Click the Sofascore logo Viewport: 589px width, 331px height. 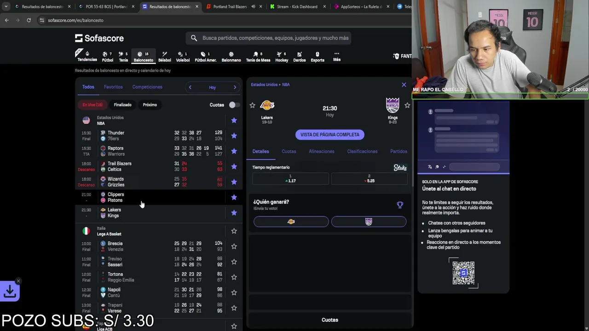pos(99,38)
